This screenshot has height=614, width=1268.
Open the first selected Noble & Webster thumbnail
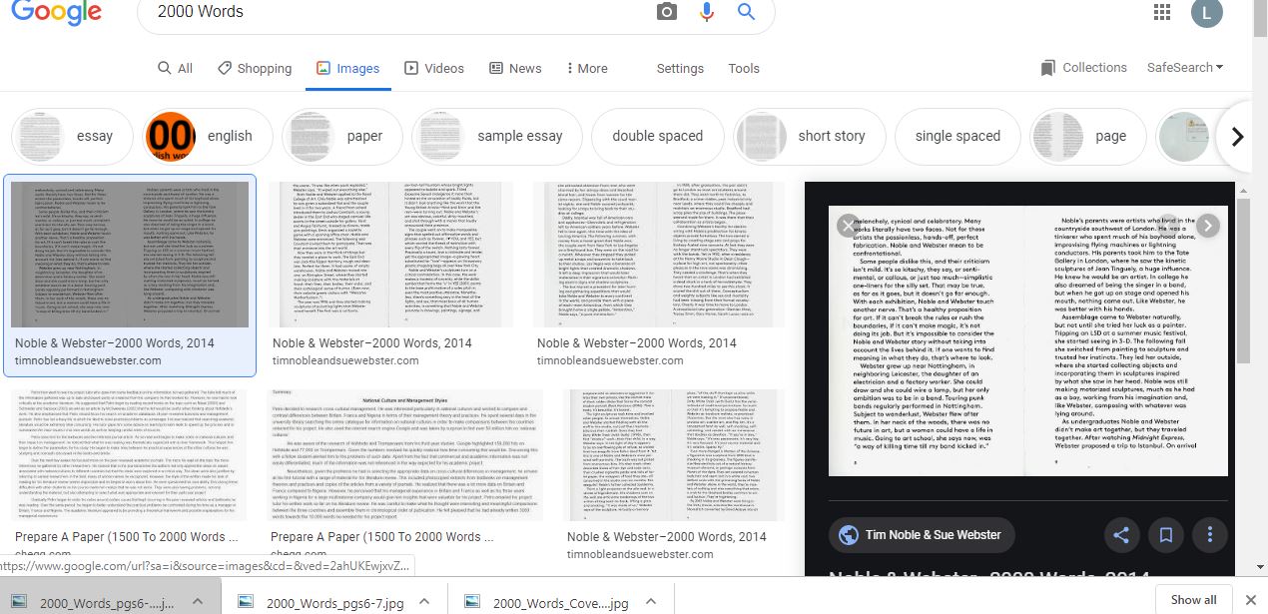pyautogui.click(x=130, y=255)
